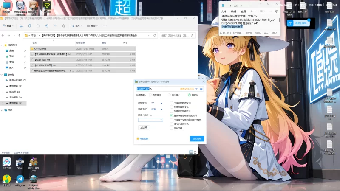340x191 pixels.
Task: Expand 本地磁盘 (D:) in navigation tree
Action: coord(4,86)
